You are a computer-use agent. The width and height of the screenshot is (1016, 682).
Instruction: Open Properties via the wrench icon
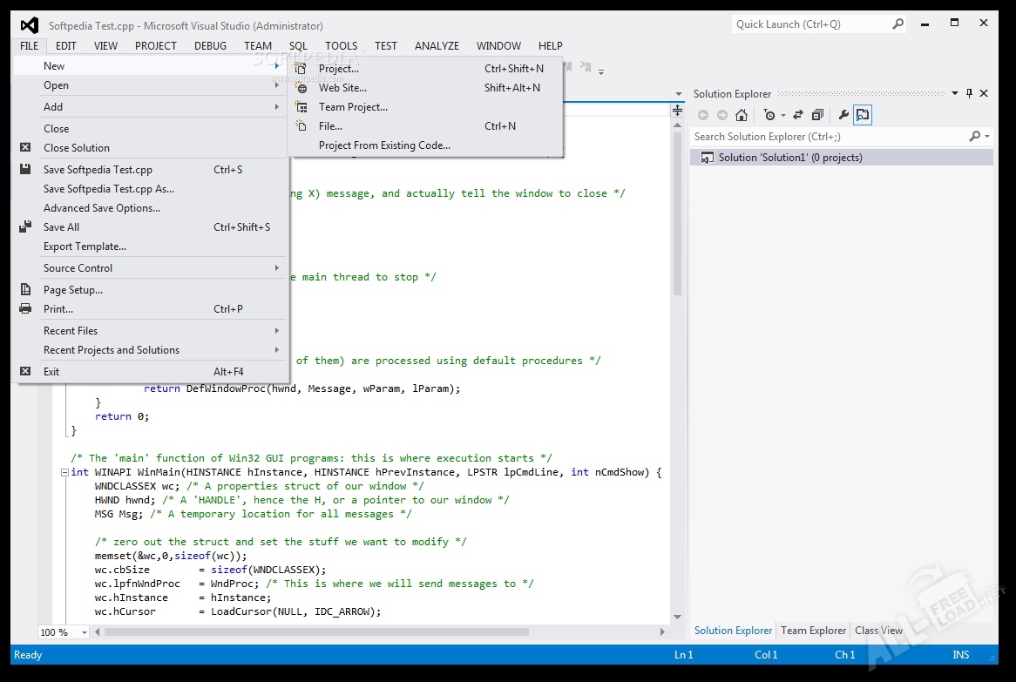tap(843, 115)
